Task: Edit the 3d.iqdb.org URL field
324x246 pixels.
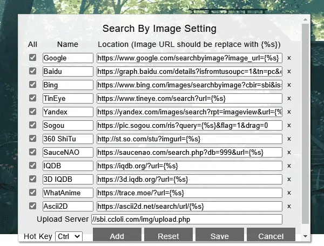Action: [190, 179]
